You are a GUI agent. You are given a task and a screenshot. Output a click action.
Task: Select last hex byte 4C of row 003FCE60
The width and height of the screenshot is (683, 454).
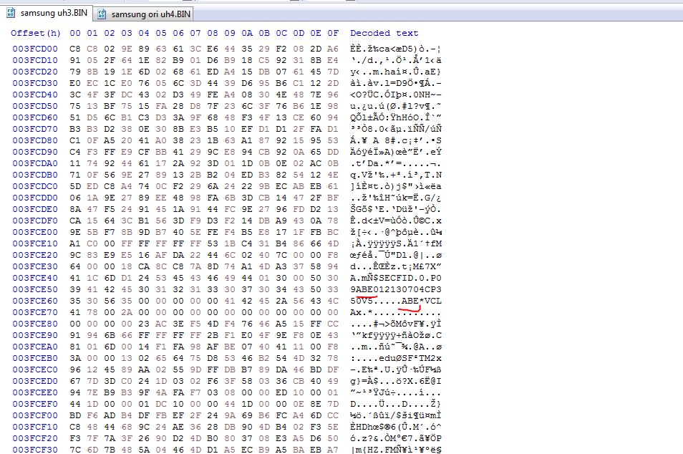click(x=333, y=301)
